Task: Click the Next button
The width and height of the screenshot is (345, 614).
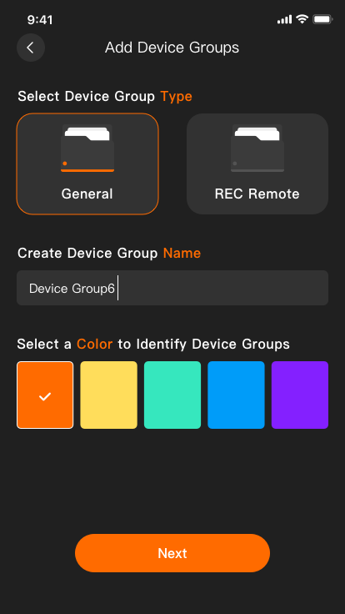Action: click(x=172, y=553)
